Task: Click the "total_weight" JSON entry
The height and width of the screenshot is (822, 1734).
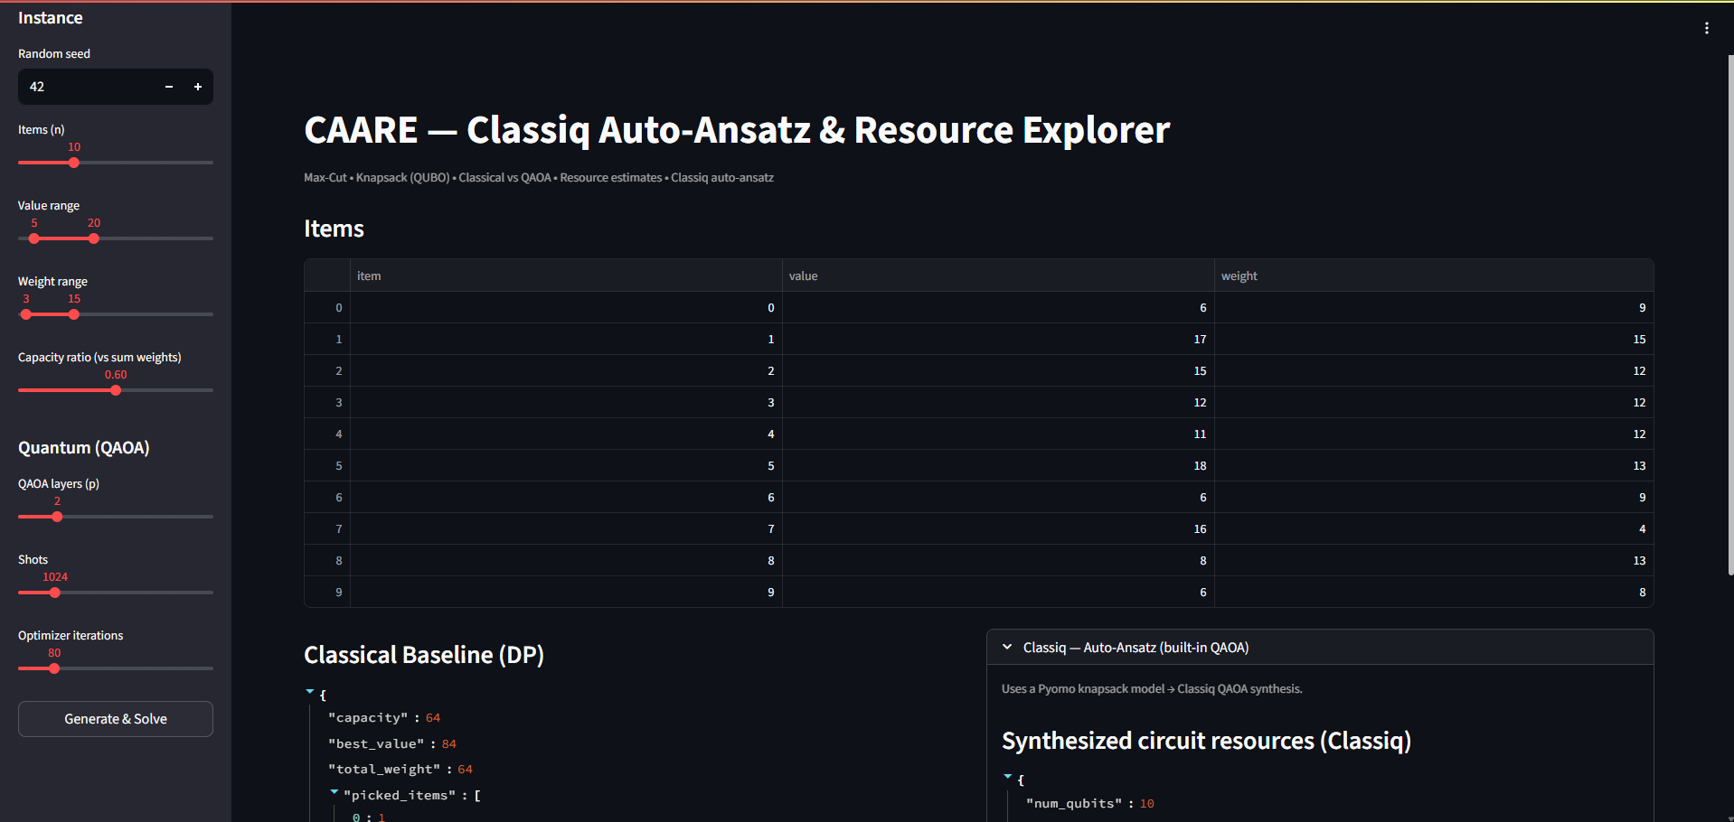Action: [401, 770]
